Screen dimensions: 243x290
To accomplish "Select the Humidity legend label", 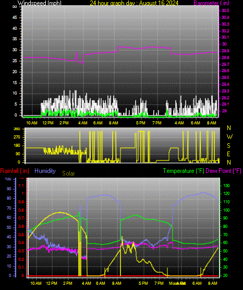I will [45, 171].
